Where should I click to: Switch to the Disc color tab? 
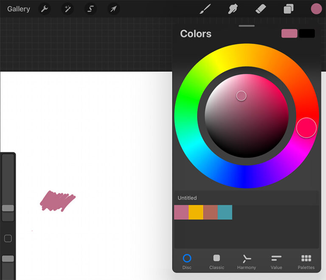[187, 261]
